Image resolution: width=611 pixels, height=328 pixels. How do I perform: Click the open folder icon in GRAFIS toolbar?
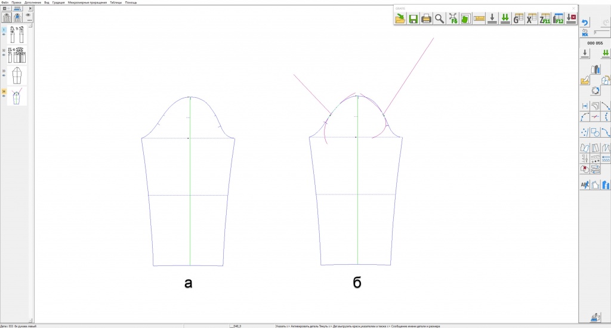pos(399,18)
